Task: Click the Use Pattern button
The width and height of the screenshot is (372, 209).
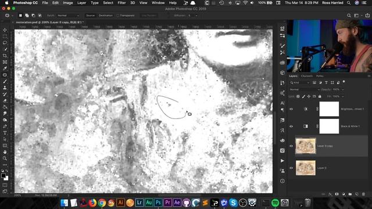Action: coord(149,16)
